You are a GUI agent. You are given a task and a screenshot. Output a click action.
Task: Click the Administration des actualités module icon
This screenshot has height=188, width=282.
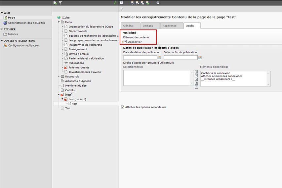point(5,23)
